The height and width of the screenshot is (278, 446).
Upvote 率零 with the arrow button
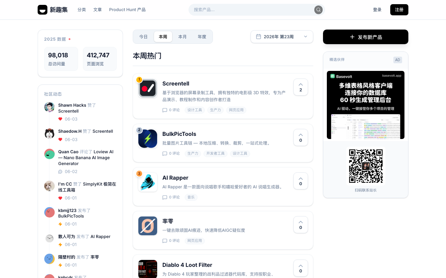tap(301, 225)
